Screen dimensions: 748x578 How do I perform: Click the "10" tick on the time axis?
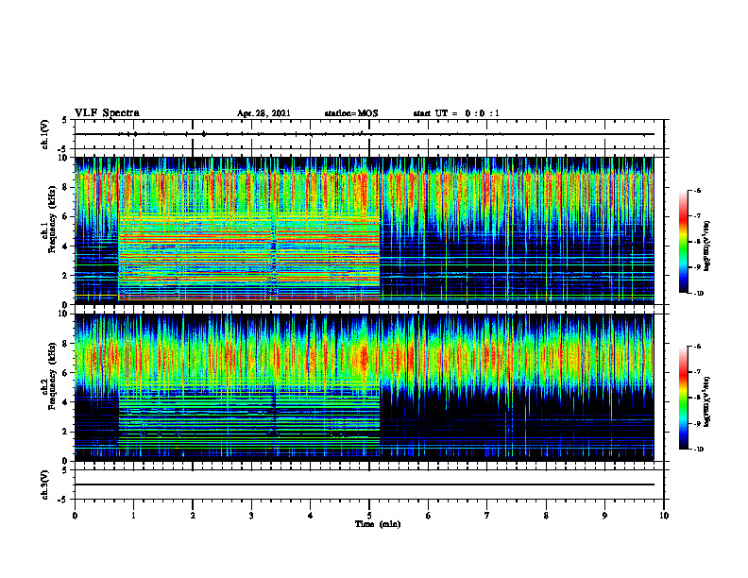[x=664, y=516]
